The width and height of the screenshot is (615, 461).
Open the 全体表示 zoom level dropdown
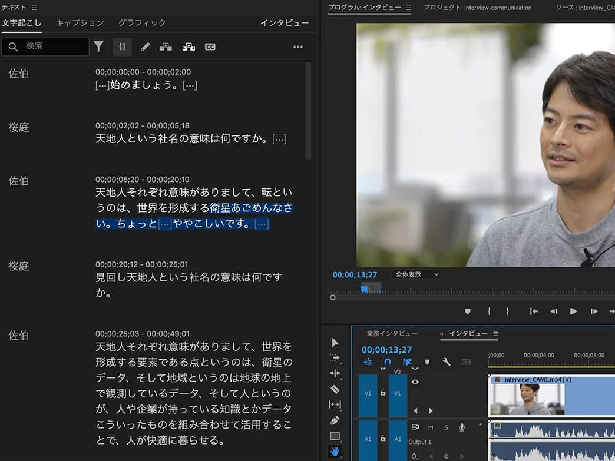(x=416, y=274)
